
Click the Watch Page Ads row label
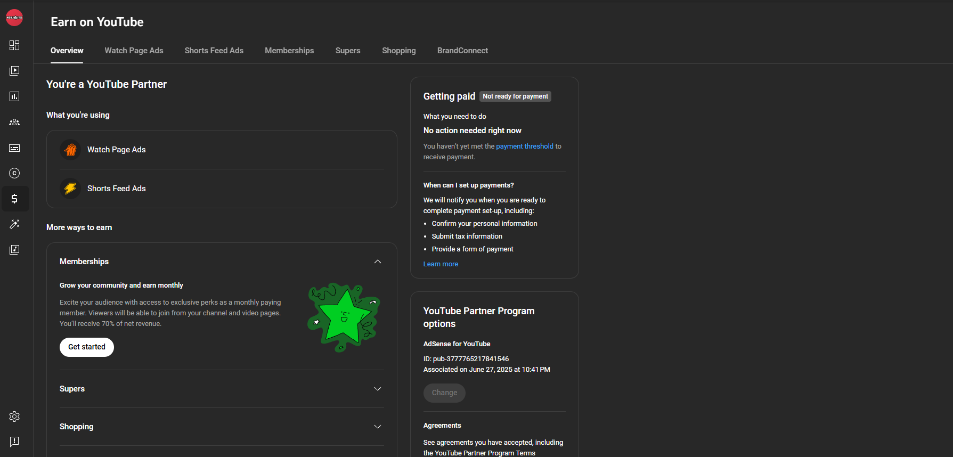pyautogui.click(x=117, y=150)
